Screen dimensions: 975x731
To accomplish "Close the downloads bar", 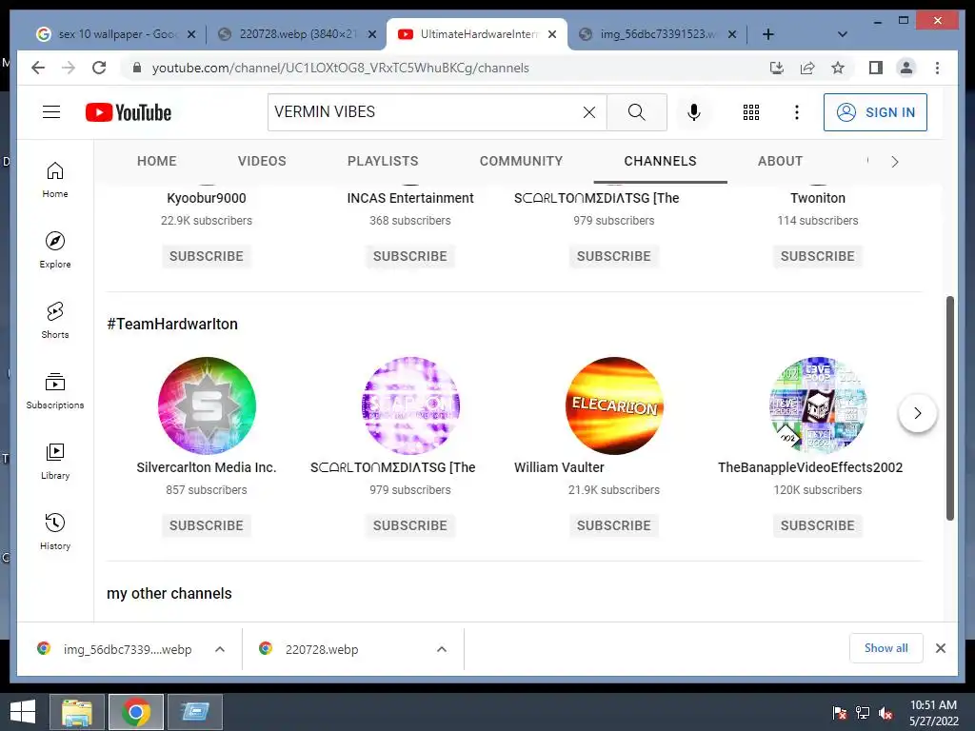I will point(940,648).
